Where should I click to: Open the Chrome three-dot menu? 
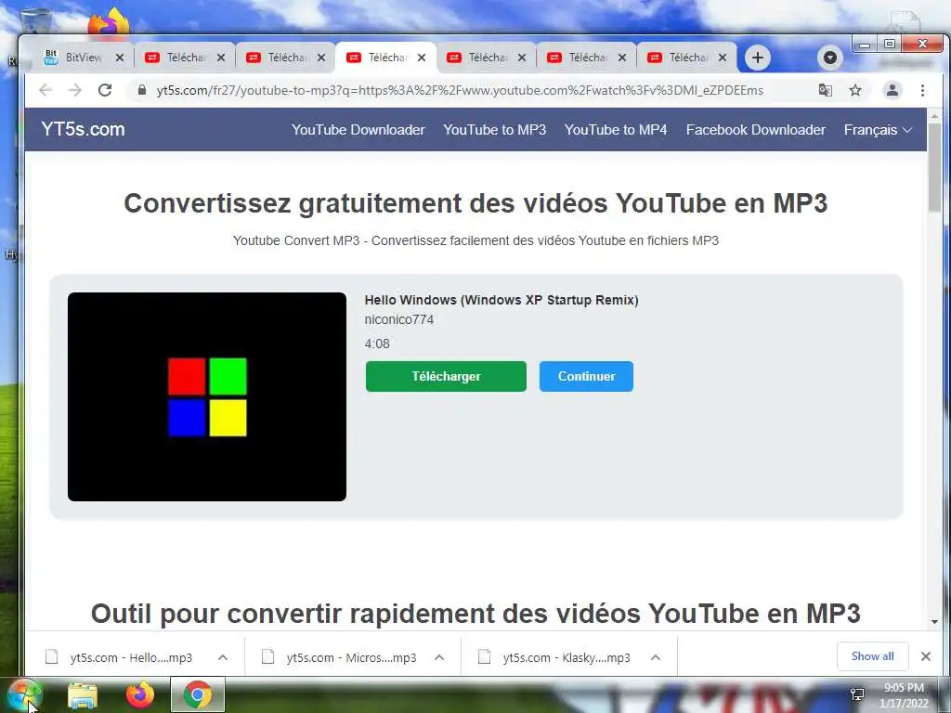(922, 90)
